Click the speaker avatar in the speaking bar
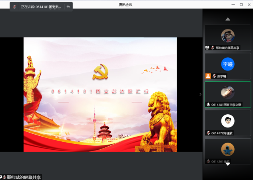This screenshot has height=180, width=253. coord(15,7)
